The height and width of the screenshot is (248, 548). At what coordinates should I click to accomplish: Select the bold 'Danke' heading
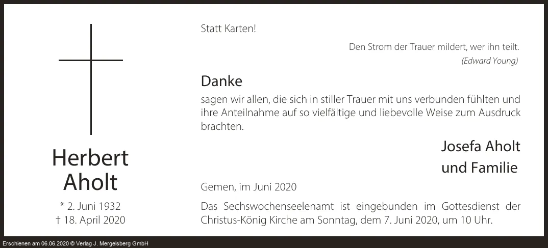221,81
